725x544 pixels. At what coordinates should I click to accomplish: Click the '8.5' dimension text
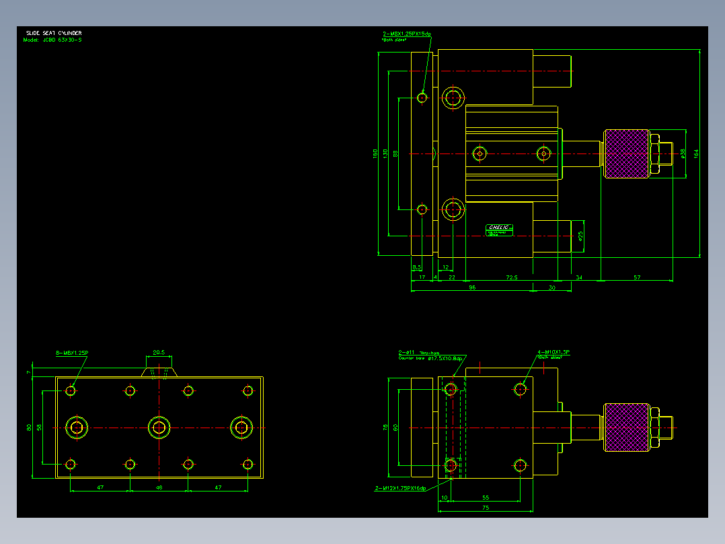[416, 267]
